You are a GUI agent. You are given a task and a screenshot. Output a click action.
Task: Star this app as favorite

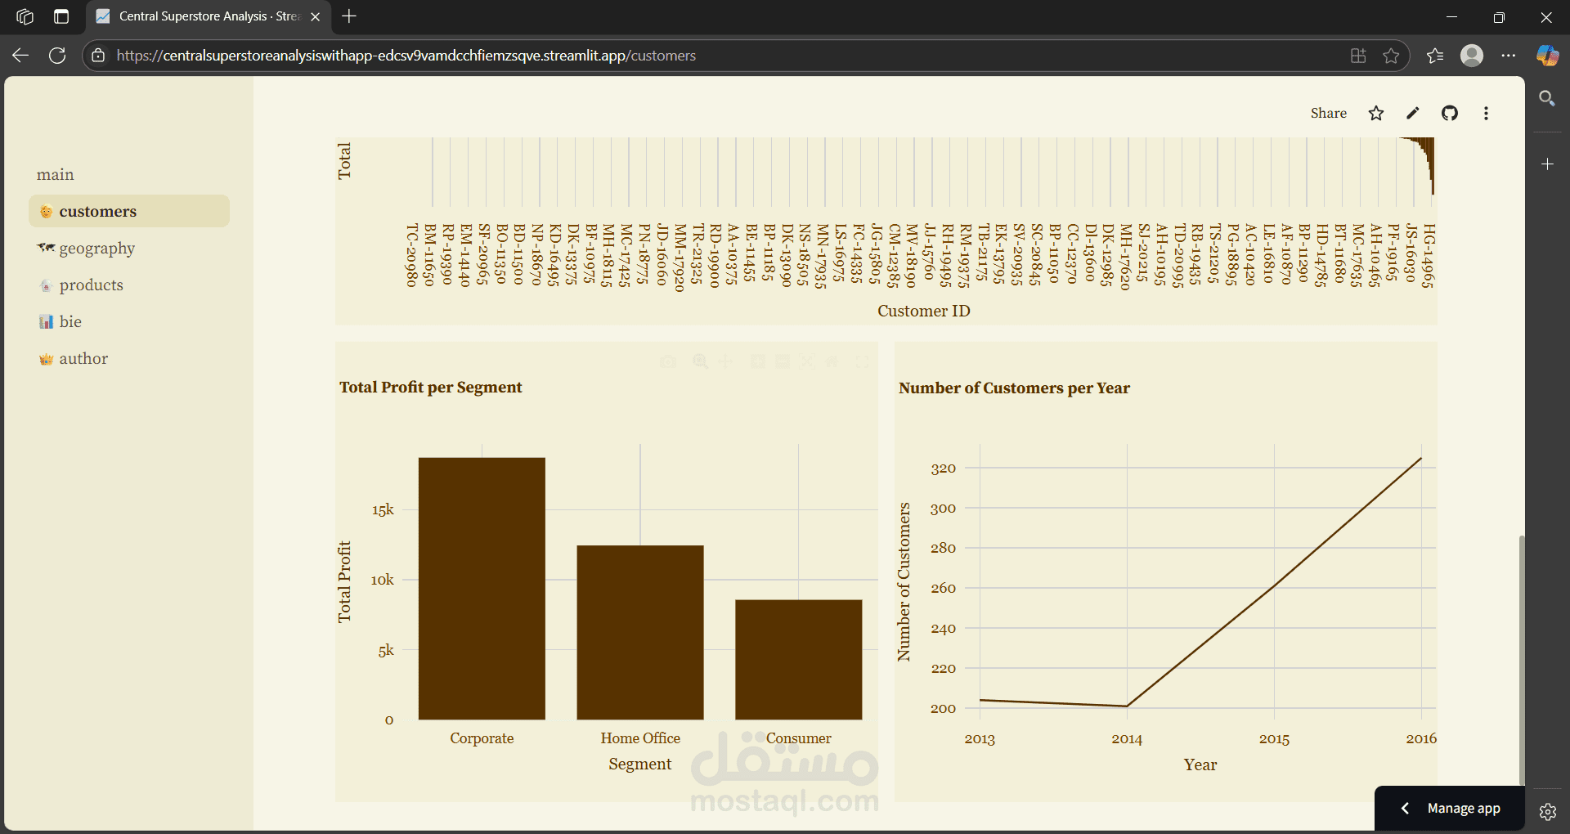1376,113
